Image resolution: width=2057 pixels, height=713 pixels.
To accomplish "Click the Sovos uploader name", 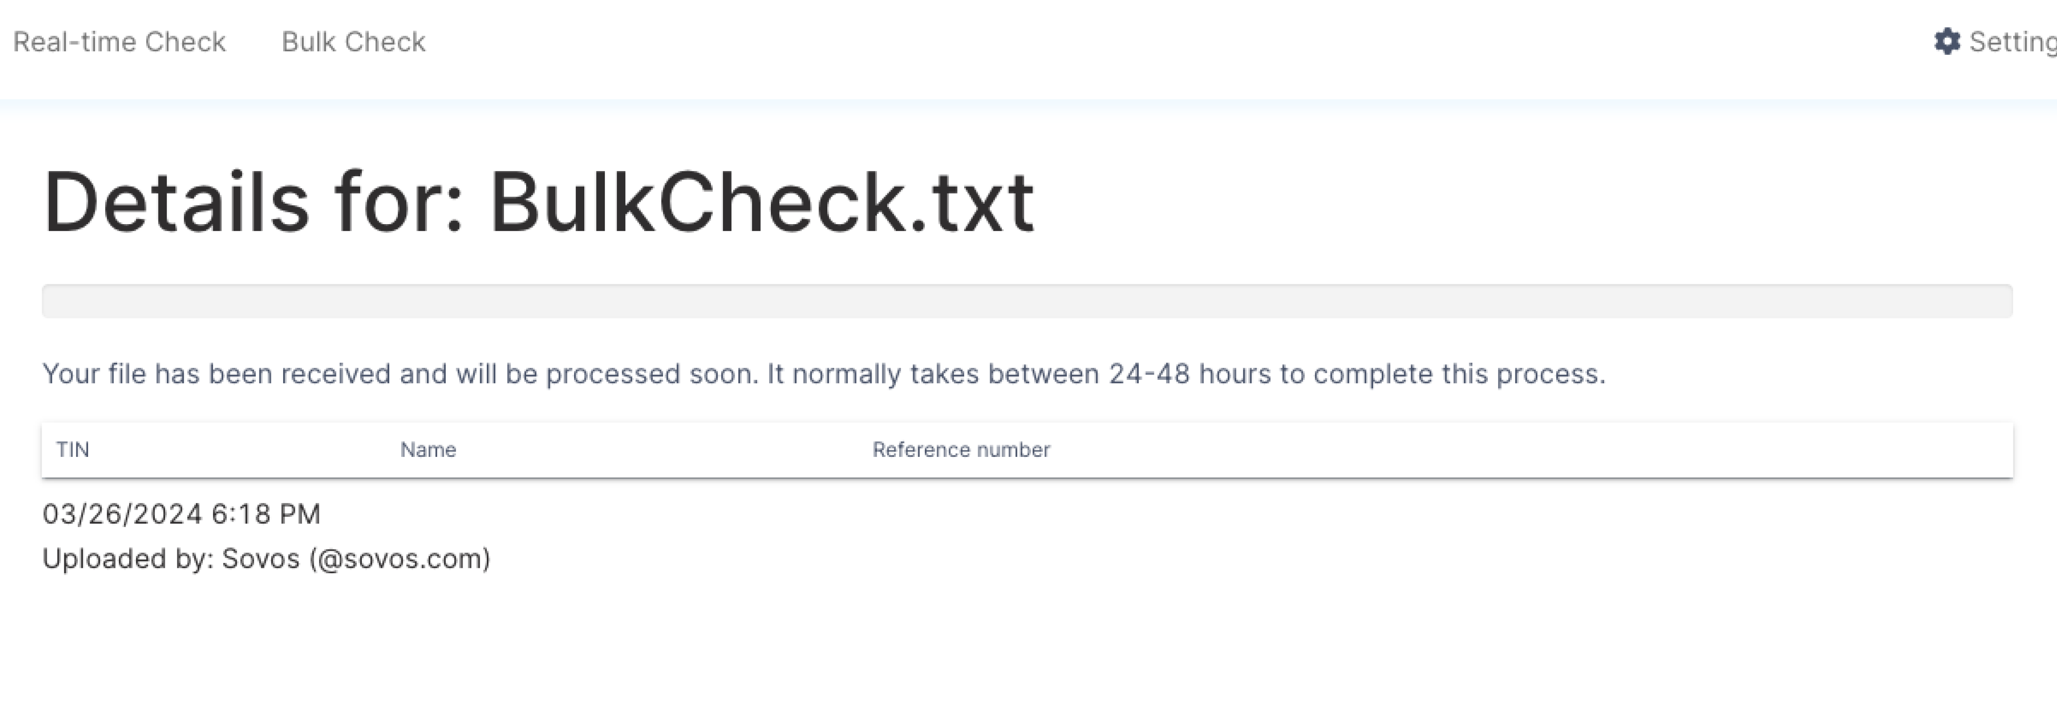I will [260, 558].
